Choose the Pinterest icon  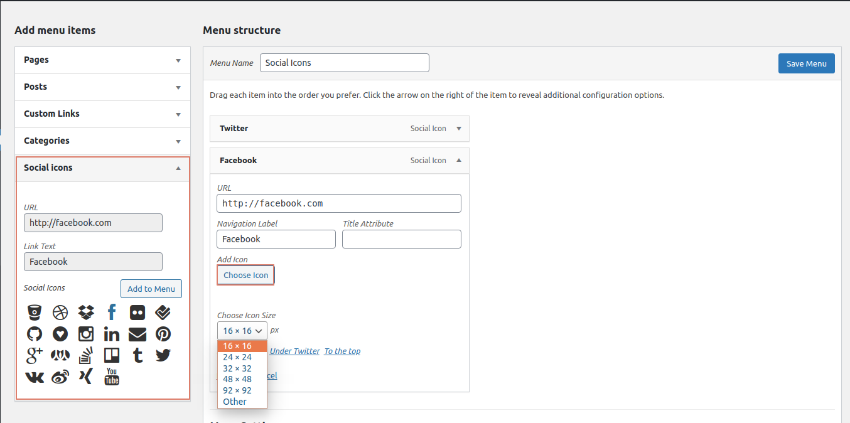click(x=163, y=334)
